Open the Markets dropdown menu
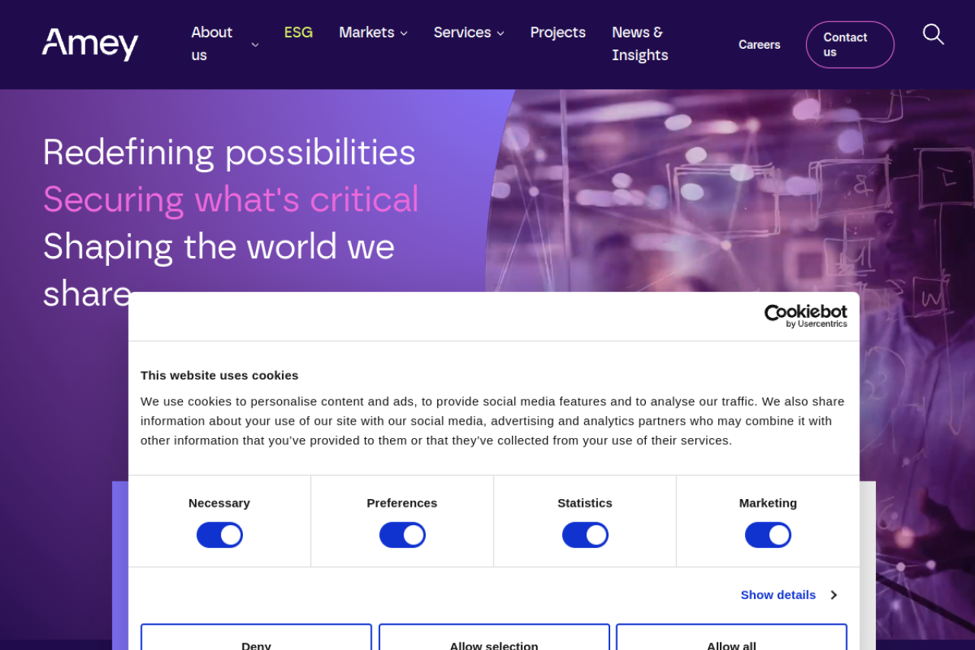975x650 pixels. [x=373, y=33]
